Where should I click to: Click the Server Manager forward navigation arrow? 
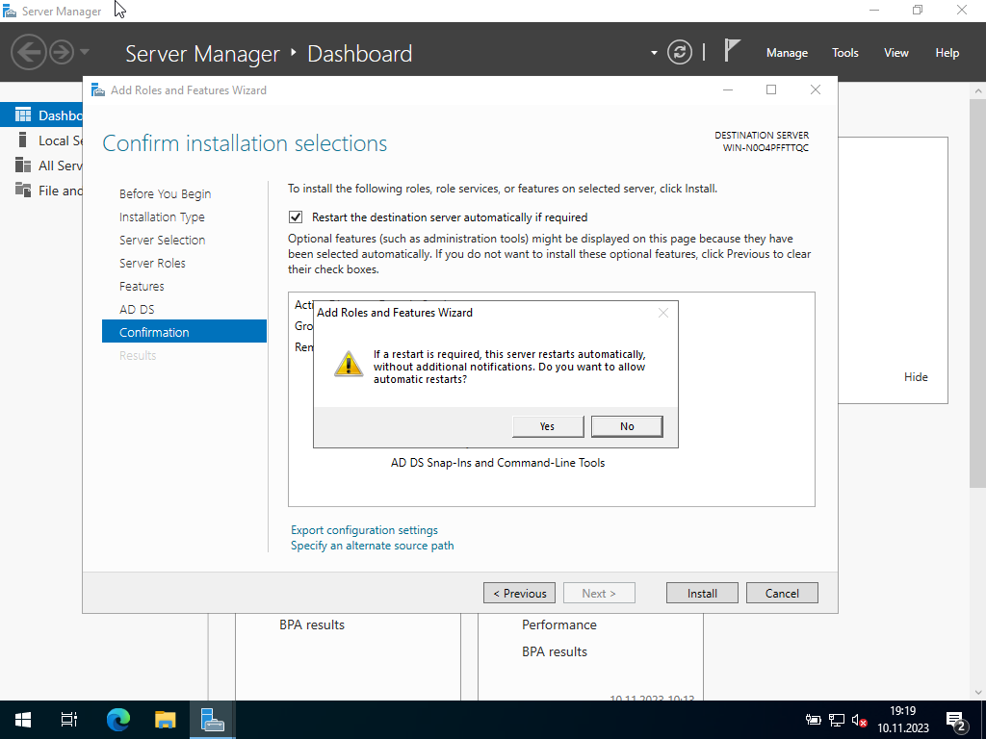pos(62,52)
